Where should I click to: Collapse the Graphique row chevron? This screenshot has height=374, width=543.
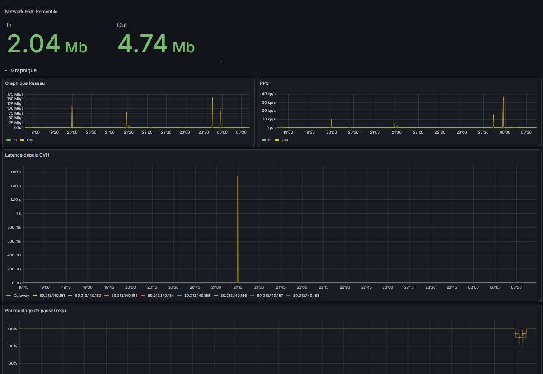click(x=6, y=70)
